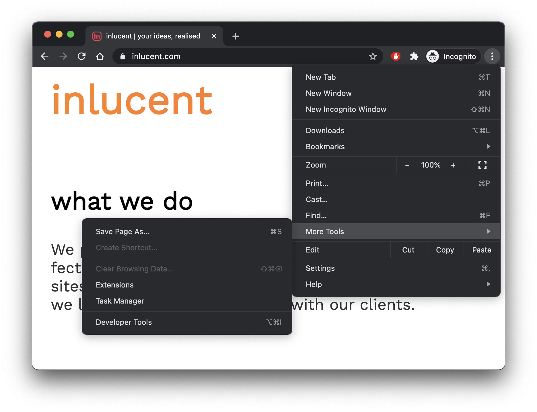
Task: Click Copy in the Edit row
Action: click(445, 250)
